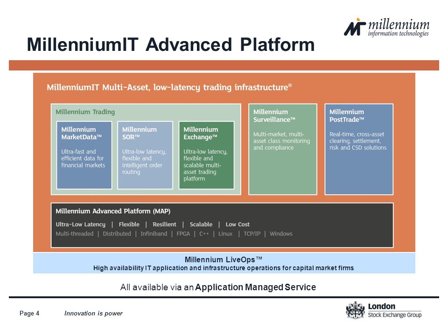Click the 'information technologies' logo subtitle
This screenshot has height=336, width=448.
398,34
